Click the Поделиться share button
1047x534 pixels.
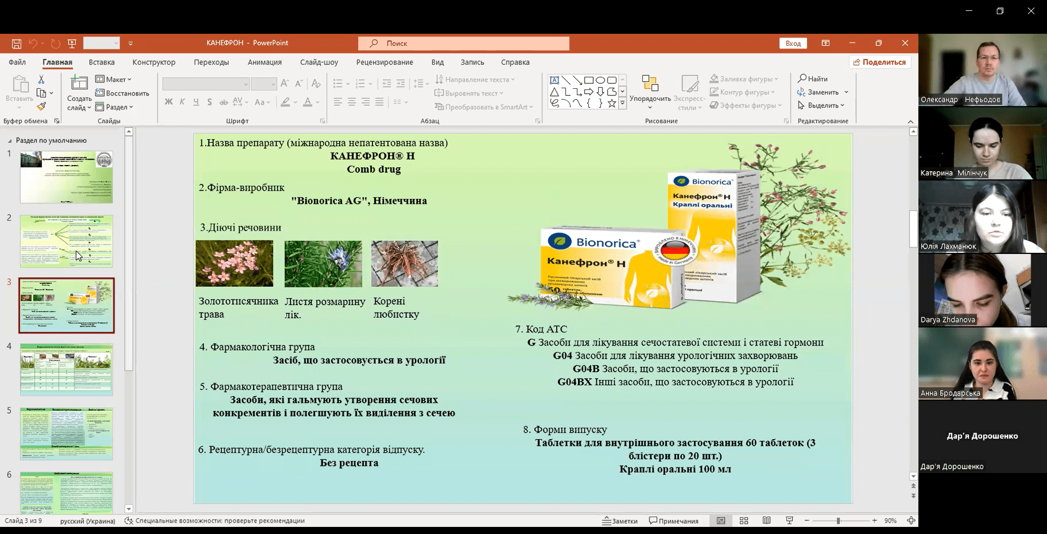pyautogui.click(x=880, y=62)
